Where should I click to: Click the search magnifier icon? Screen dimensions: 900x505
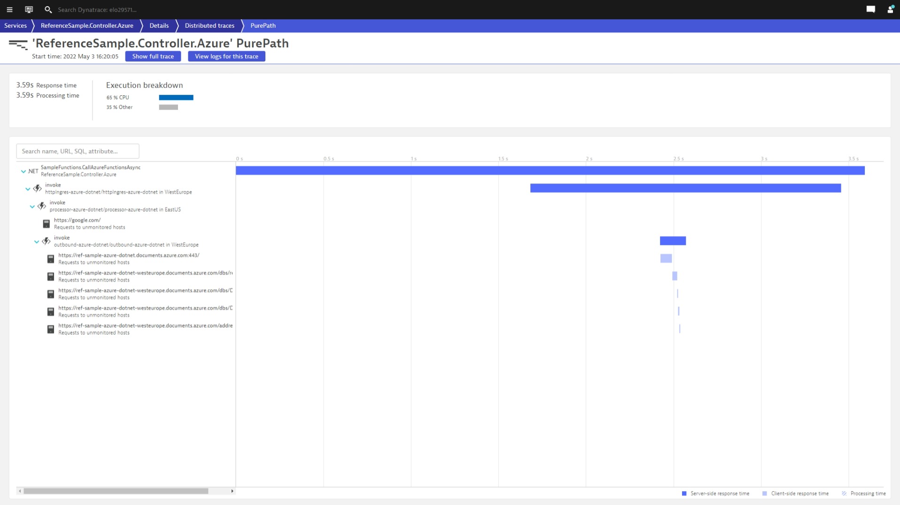[x=48, y=9]
